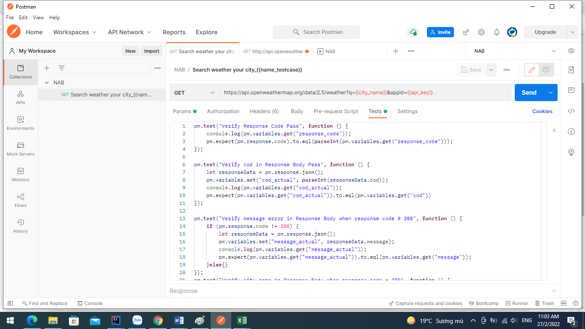
Task: Open Postman settings gear icon
Action: click(x=481, y=32)
